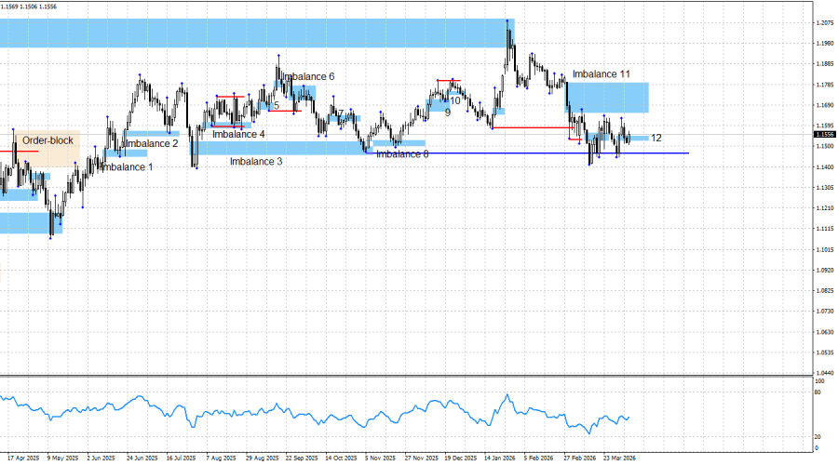838x465 pixels.
Task: Click indicator scale value 80
Action: pyautogui.click(x=818, y=392)
